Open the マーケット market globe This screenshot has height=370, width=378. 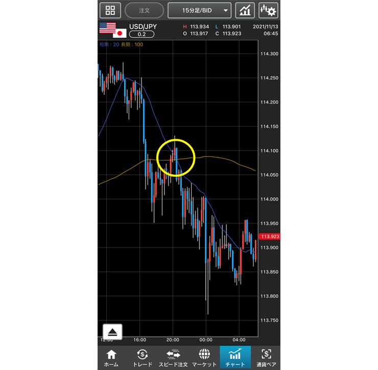tap(204, 357)
